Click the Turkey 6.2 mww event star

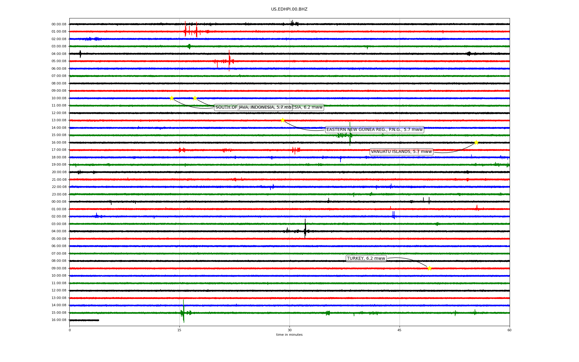pos(429,268)
